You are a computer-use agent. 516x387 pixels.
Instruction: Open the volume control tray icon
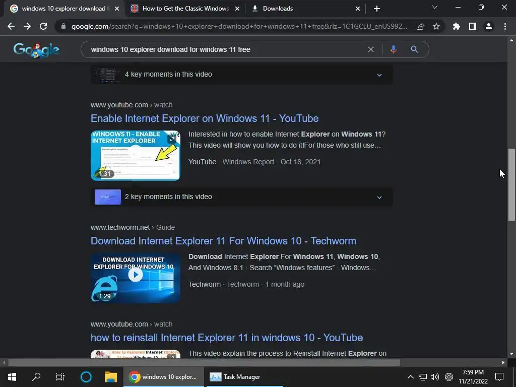(435, 377)
